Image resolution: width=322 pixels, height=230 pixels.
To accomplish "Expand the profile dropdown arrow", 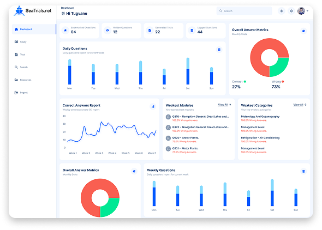I will pos(307,11).
